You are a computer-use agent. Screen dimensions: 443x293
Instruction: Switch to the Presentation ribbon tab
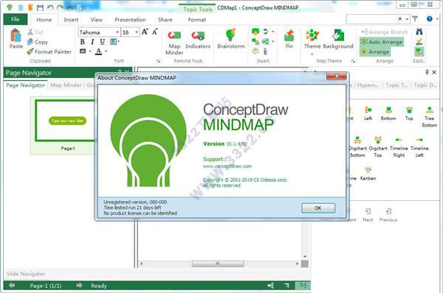tap(130, 20)
